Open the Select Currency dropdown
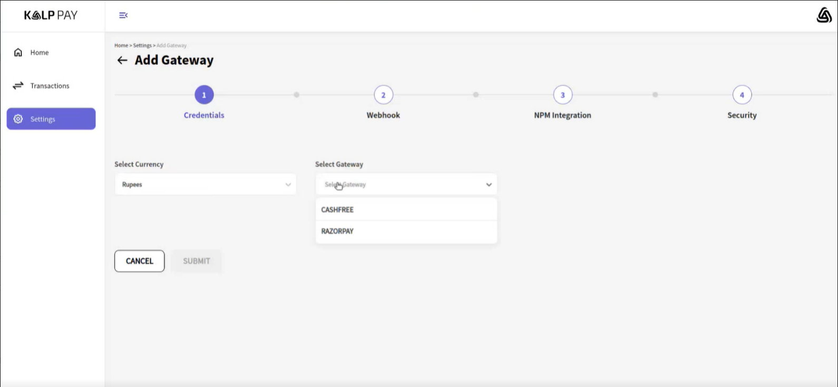838x387 pixels. click(205, 185)
